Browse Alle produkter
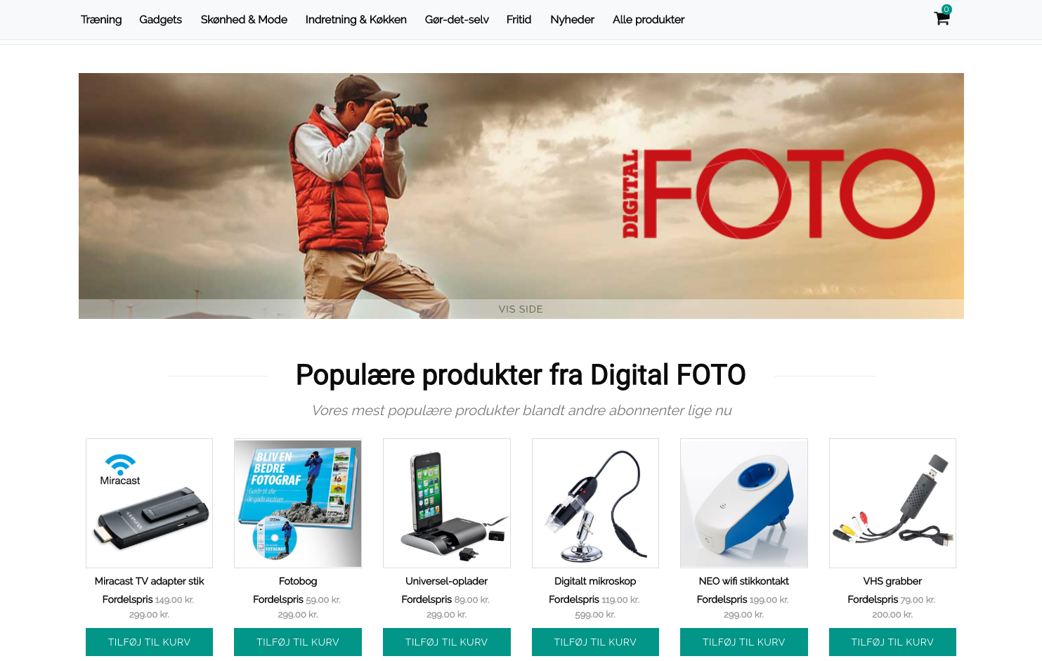1042x661 pixels. click(649, 20)
